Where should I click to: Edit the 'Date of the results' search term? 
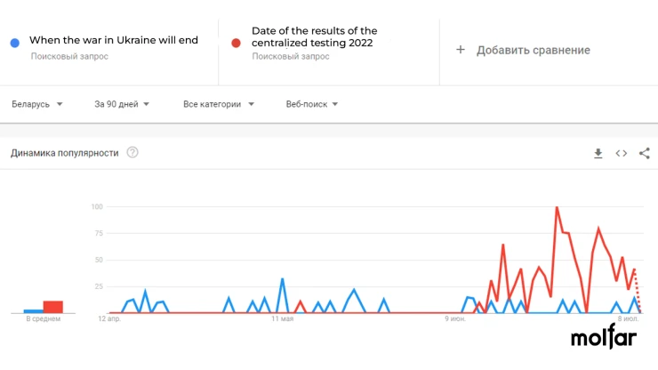(x=314, y=37)
